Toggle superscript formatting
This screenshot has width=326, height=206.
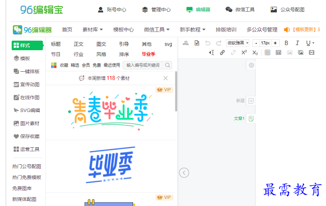[x=244, y=53]
